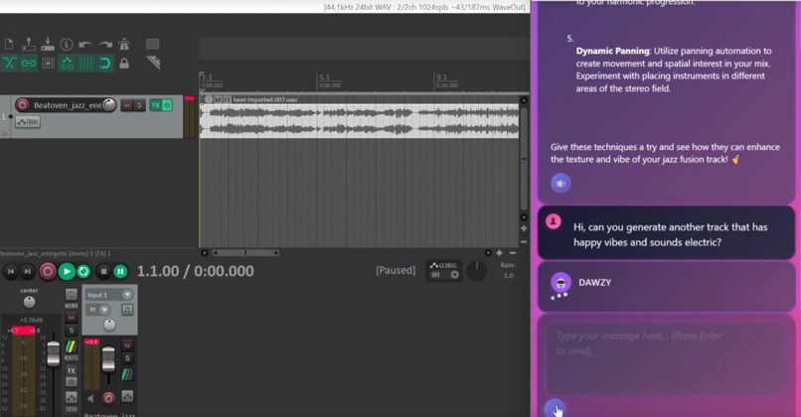Click the transport record button
The height and width of the screenshot is (417, 801).
48,271
